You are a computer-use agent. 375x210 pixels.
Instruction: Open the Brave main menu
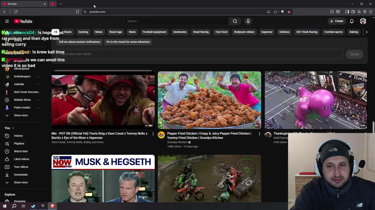(371, 12)
